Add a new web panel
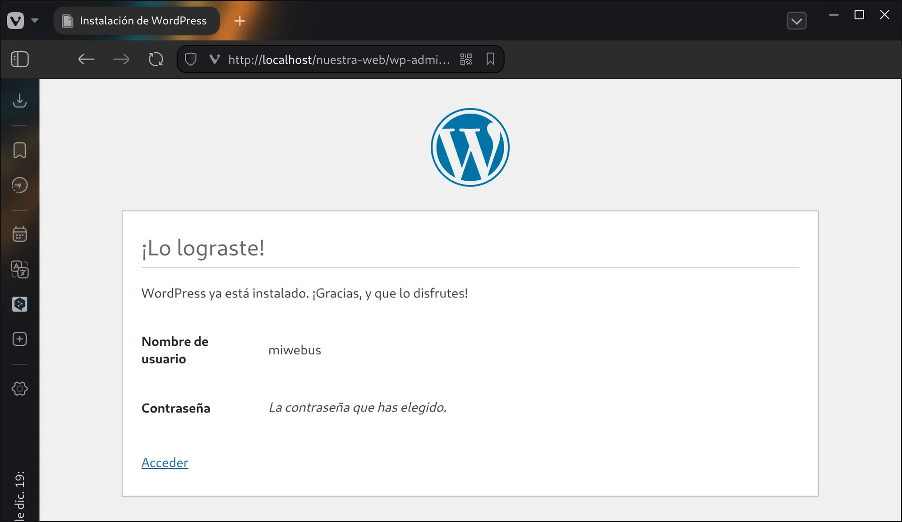Viewport: 902px width, 522px height. [x=19, y=339]
